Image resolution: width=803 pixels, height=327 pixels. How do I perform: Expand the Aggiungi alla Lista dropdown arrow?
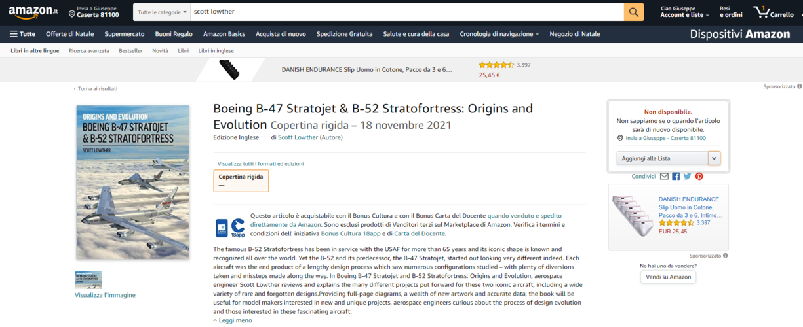(x=714, y=158)
